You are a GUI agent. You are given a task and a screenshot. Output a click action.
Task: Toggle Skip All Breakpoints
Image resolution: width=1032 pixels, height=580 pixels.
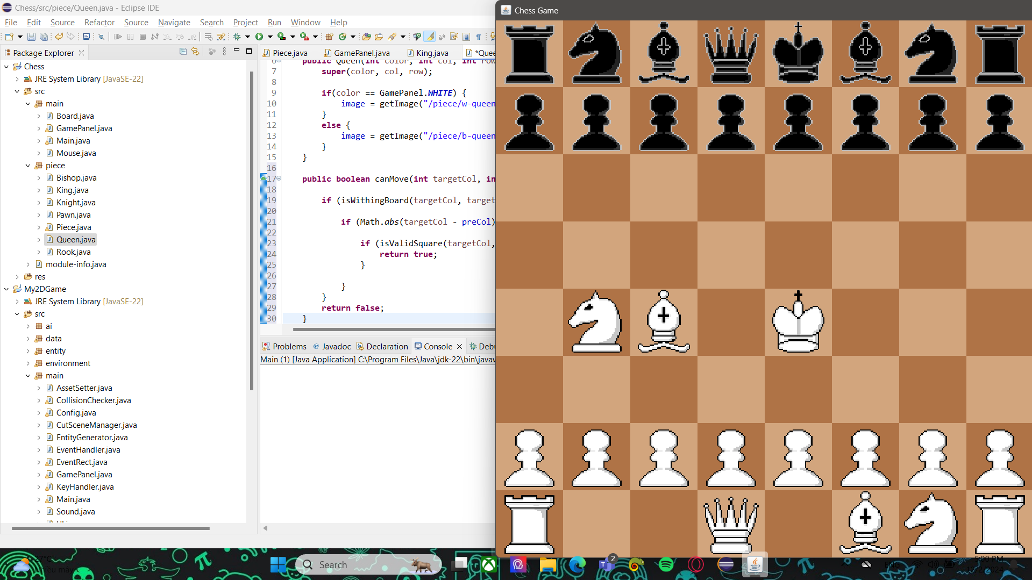(x=101, y=37)
